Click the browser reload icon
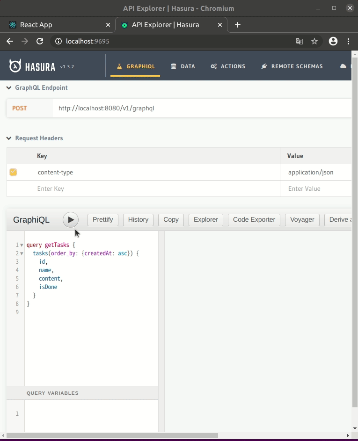358x441 pixels. tap(40, 41)
